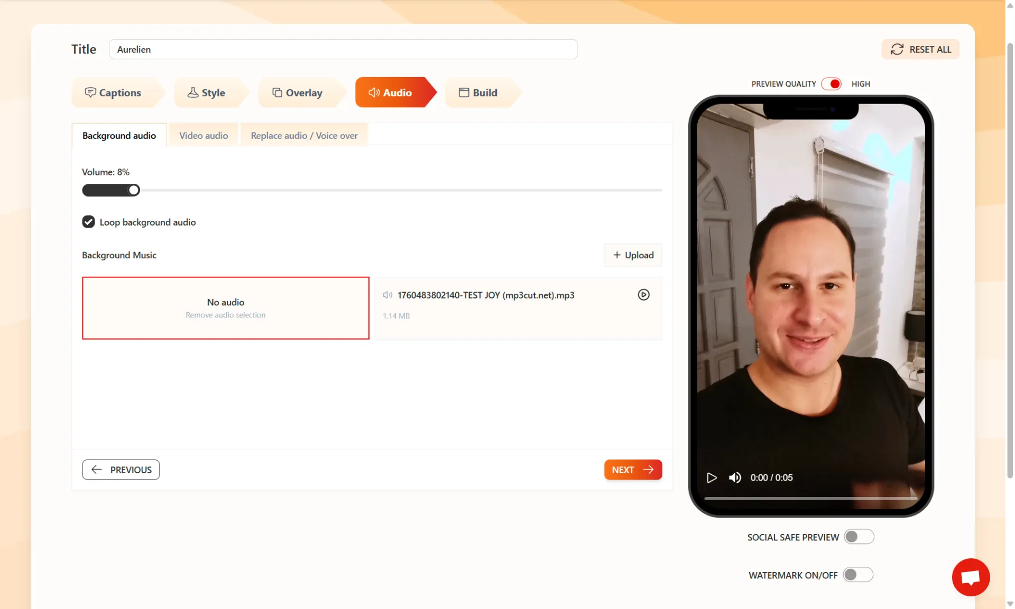
Task: Play the video preview in phone
Action: tap(712, 477)
